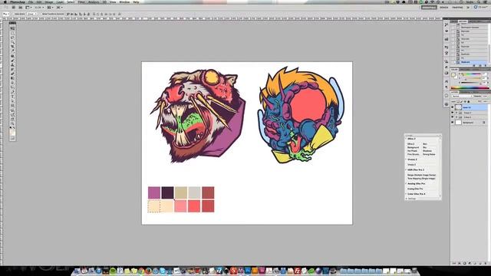Open the File menu
Image resolution: width=491 pixels, height=276 pixels.
tap(31, 2)
